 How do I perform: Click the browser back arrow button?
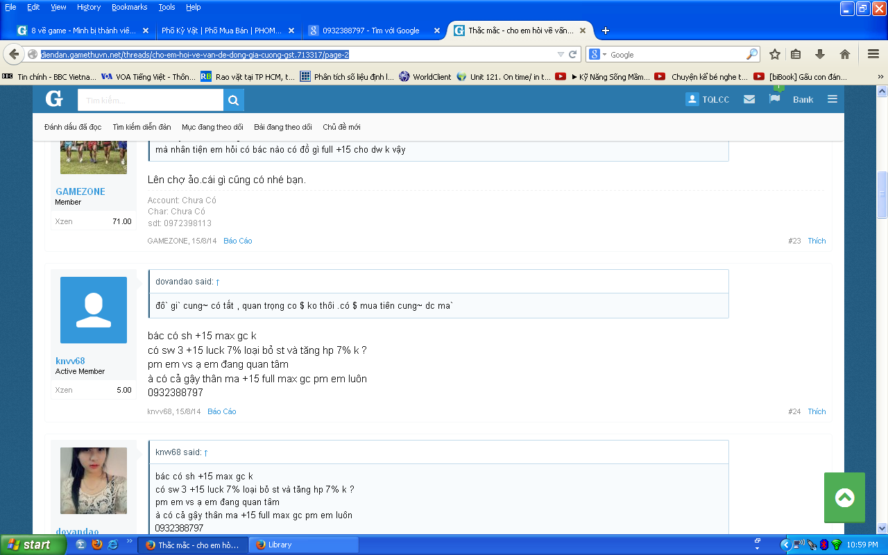(14, 54)
